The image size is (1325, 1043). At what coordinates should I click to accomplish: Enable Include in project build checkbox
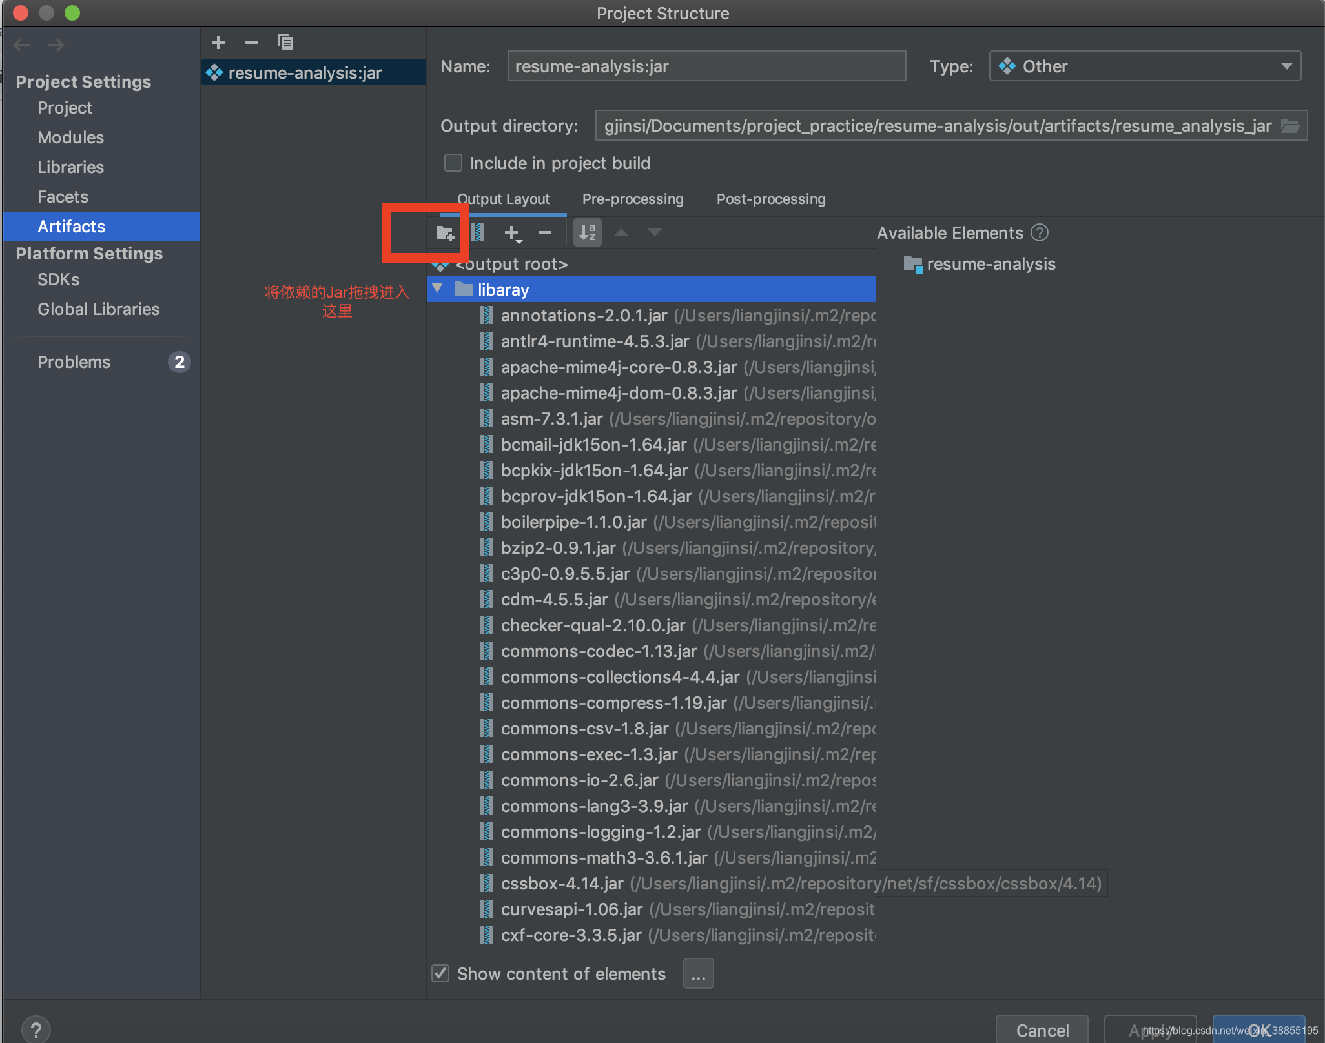tap(453, 163)
